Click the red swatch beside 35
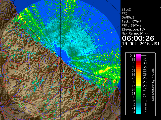 tap(138, 63)
